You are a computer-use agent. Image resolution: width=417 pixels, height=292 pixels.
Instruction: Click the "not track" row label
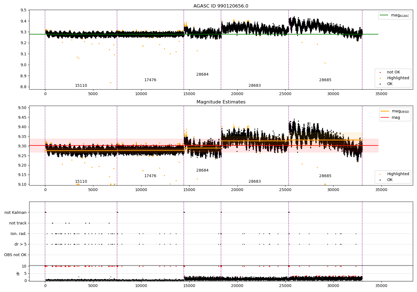click(x=18, y=223)
